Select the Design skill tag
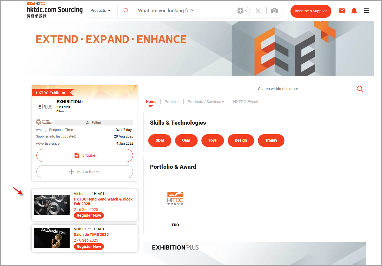The width and height of the screenshot is (382, 266). pyautogui.click(x=241, y=141)
